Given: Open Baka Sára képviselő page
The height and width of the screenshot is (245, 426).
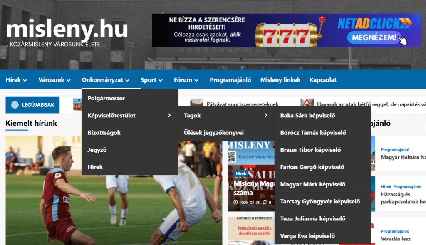Looking at the screenshot, I should point(323,116).
